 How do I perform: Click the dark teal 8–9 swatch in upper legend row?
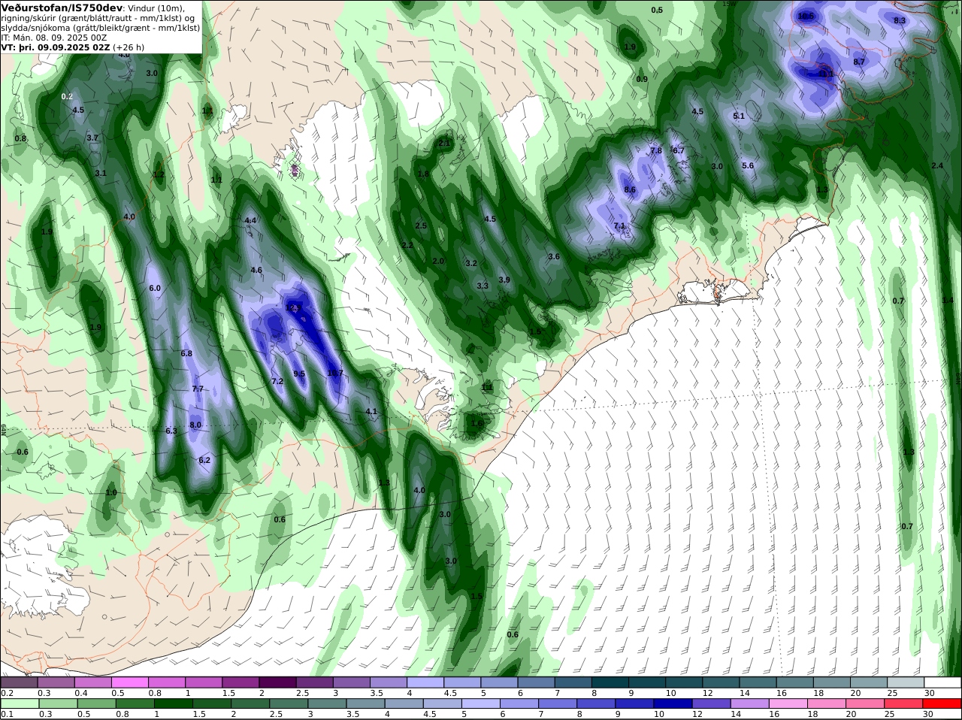pyautogui.click(x=611, y=682)
